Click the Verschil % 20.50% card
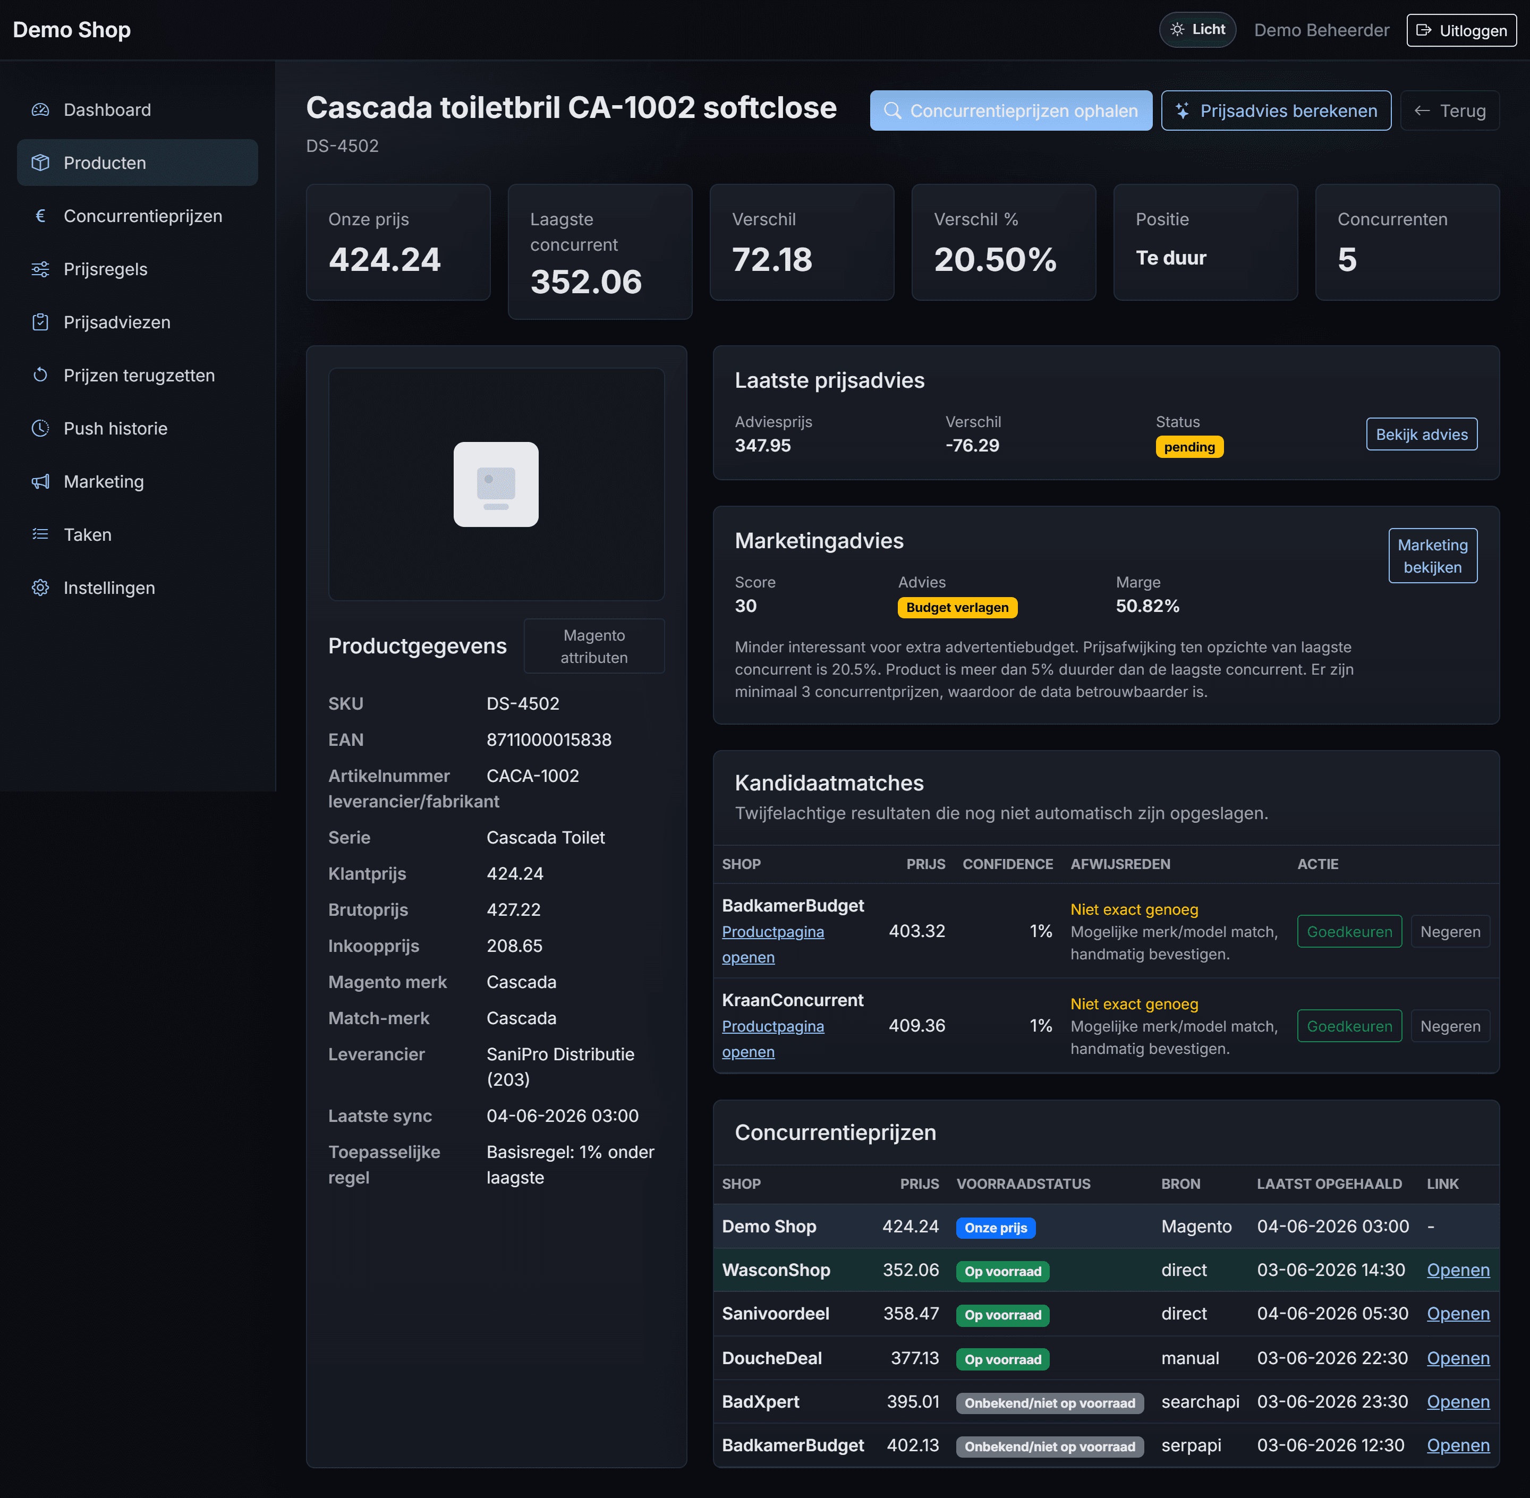 pos(1003,242)
